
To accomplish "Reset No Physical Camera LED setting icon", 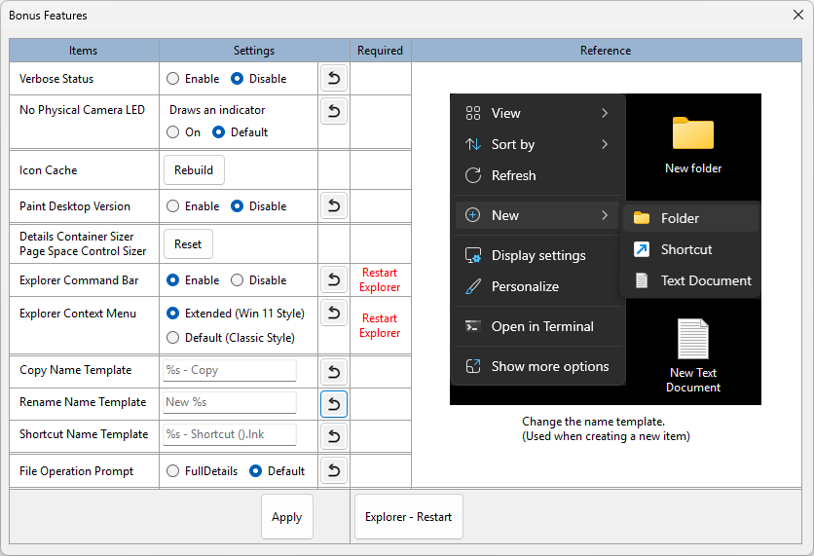I will [x=334, y=111].
